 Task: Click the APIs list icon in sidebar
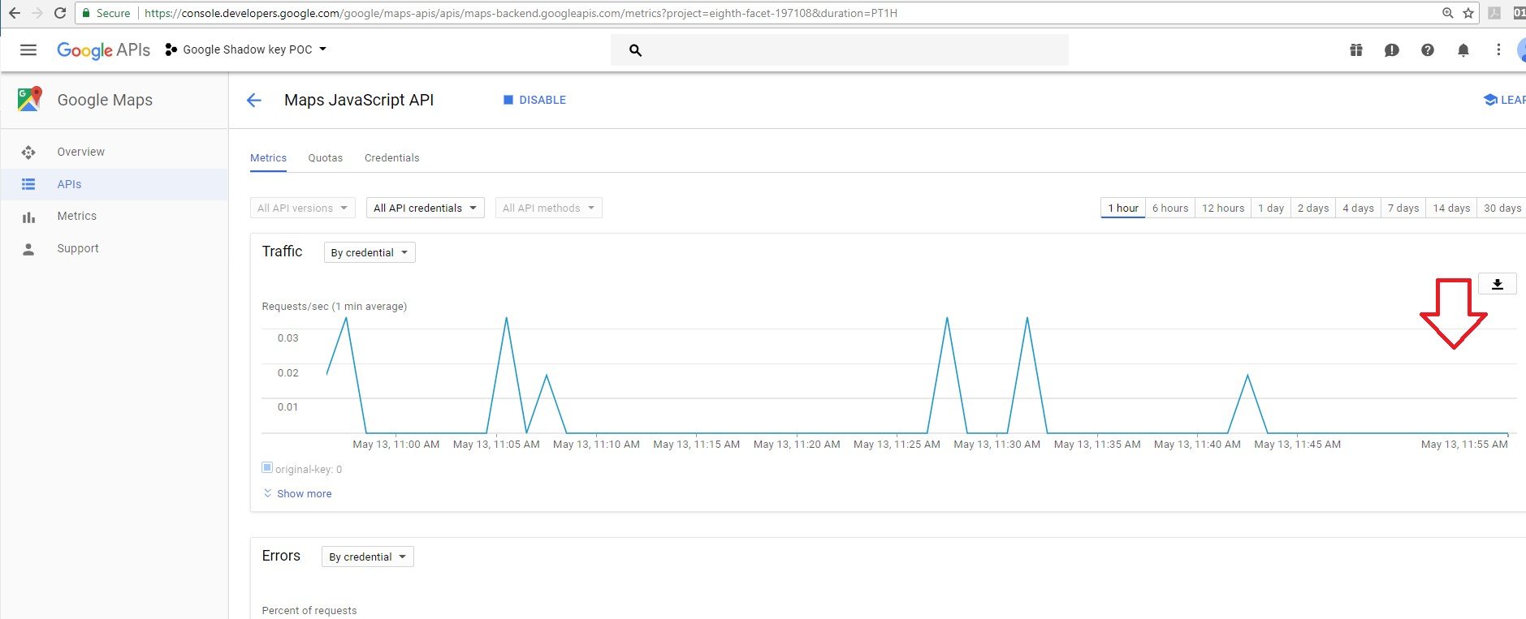pos(28,184)
